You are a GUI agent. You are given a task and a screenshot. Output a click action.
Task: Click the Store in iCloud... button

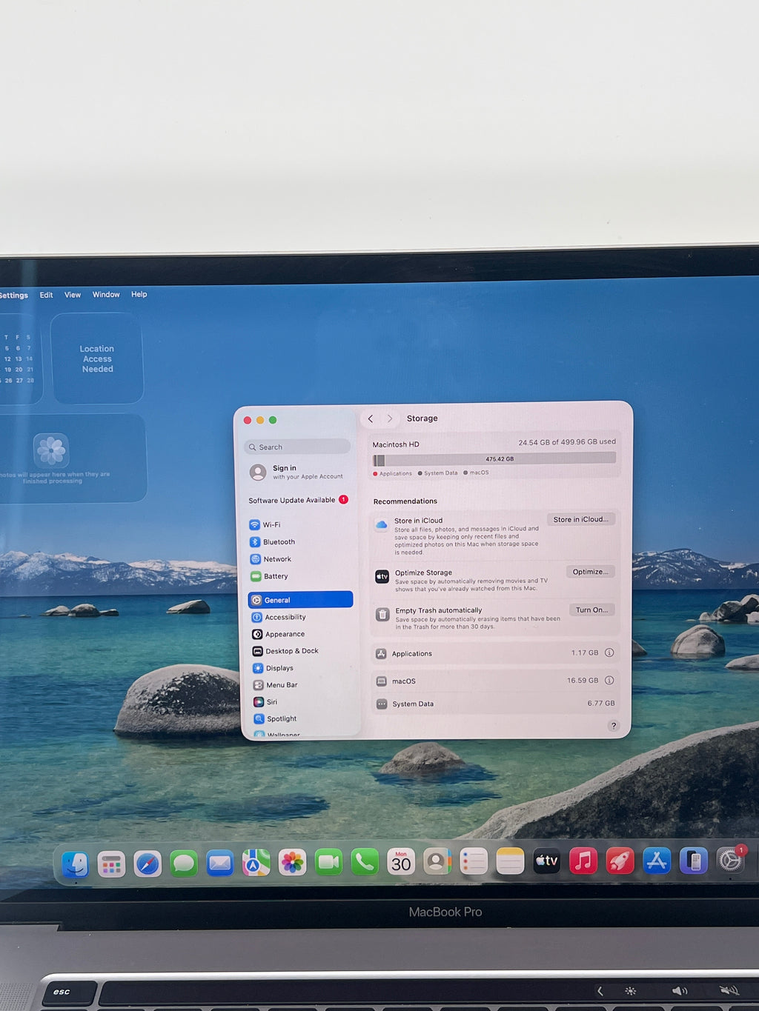pyautogui.click(x=580, y=519)
